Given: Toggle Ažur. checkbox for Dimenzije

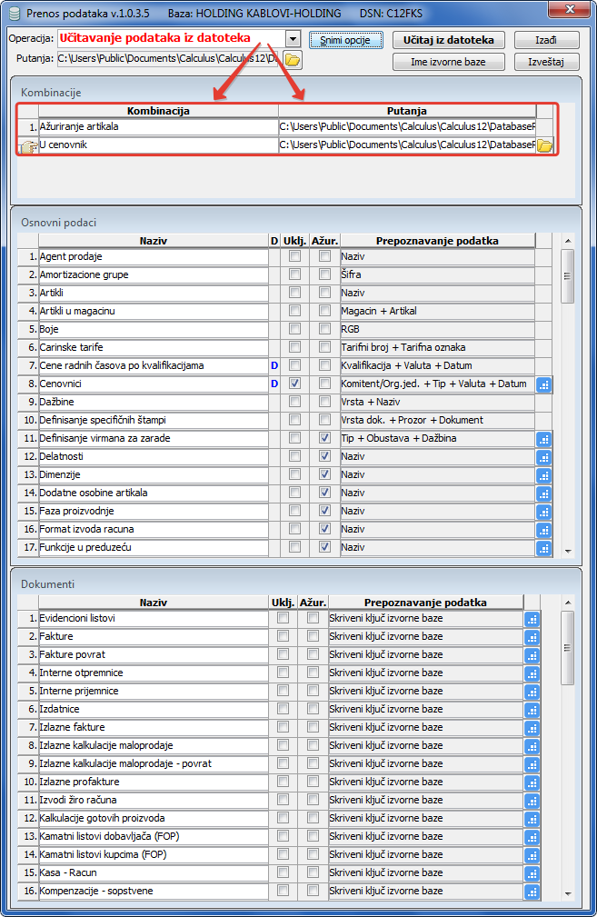Looking at the screenshot, I should [325, 475].
